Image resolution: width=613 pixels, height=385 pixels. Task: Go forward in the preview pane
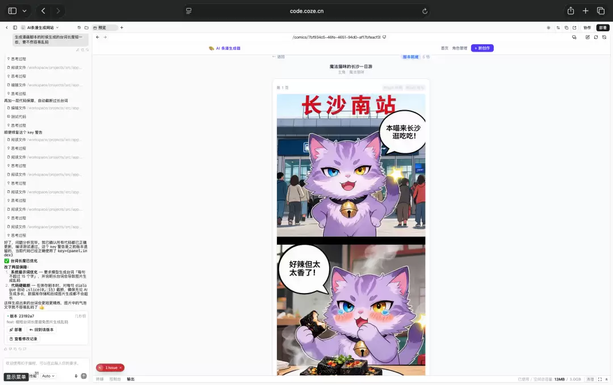(x=105, y=37)
